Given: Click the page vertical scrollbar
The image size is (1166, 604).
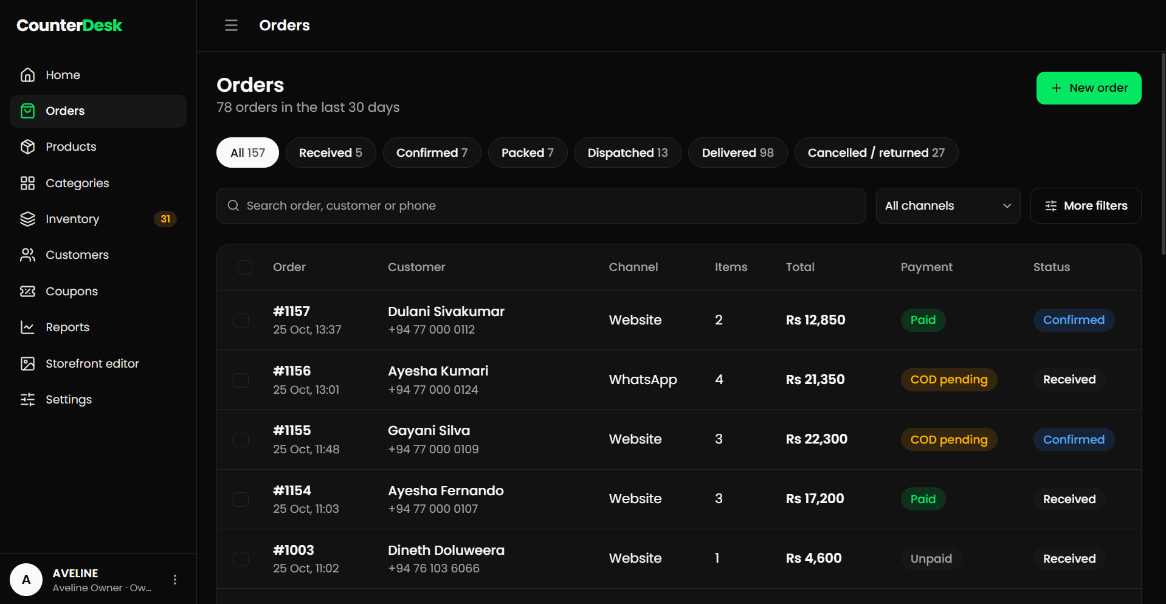Looking at the screenshot, I should click(x=1163, y=154).
